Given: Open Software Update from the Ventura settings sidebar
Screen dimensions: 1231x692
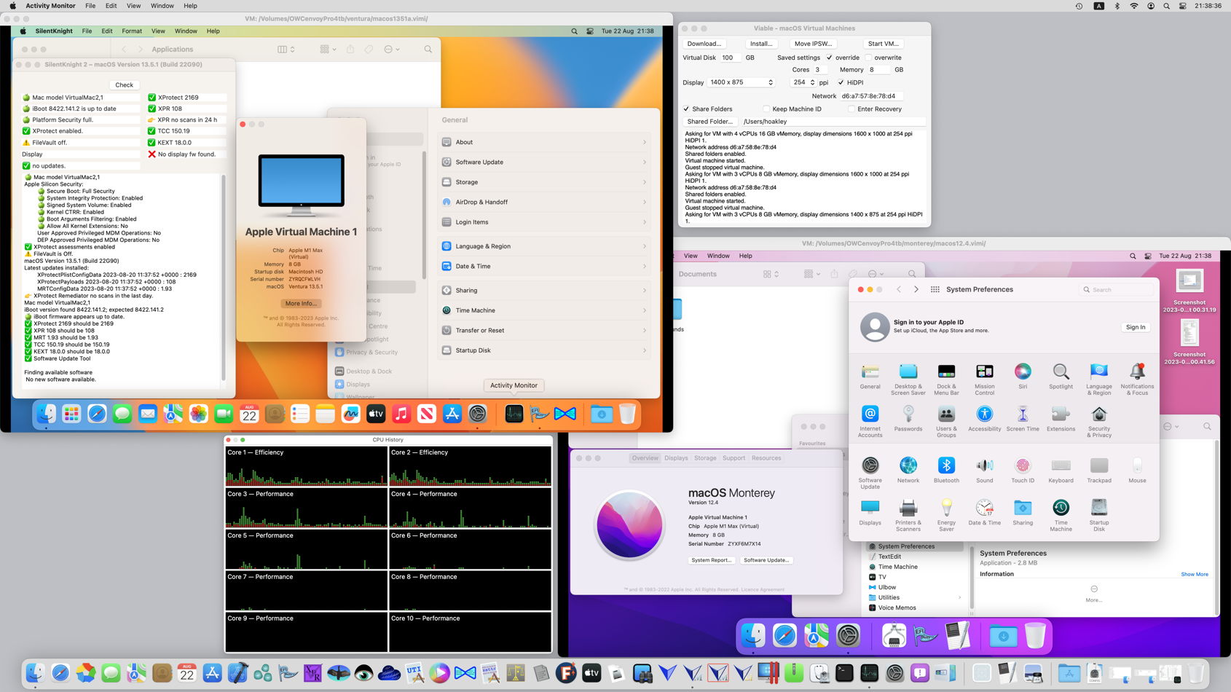Looking at the screenshot, I should click(x=479, y=162).
